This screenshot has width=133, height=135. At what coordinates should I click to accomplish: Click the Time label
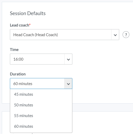tap(14, 50)
